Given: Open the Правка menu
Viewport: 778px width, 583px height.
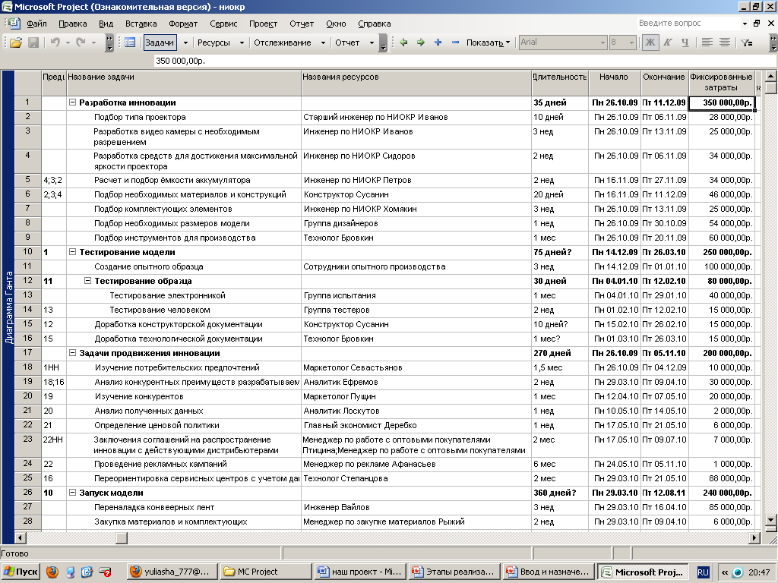Looking at the screenshot, I should click(72, 24).
